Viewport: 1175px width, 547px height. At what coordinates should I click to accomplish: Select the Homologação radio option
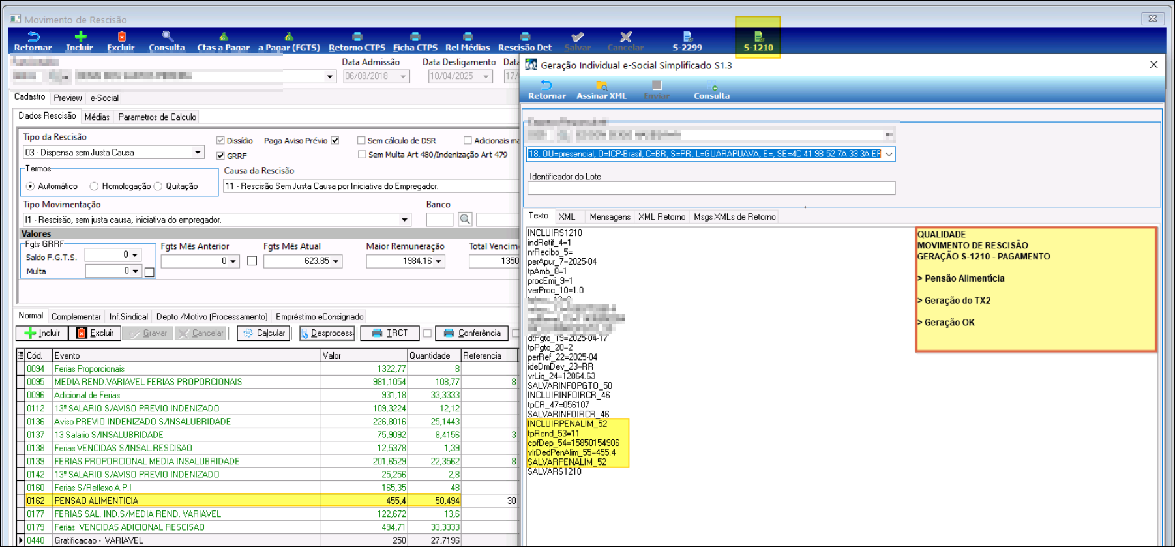pyautogui.click(x=95, y=186)
